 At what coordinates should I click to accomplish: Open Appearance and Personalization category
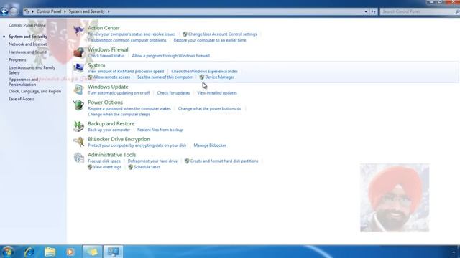24,82
